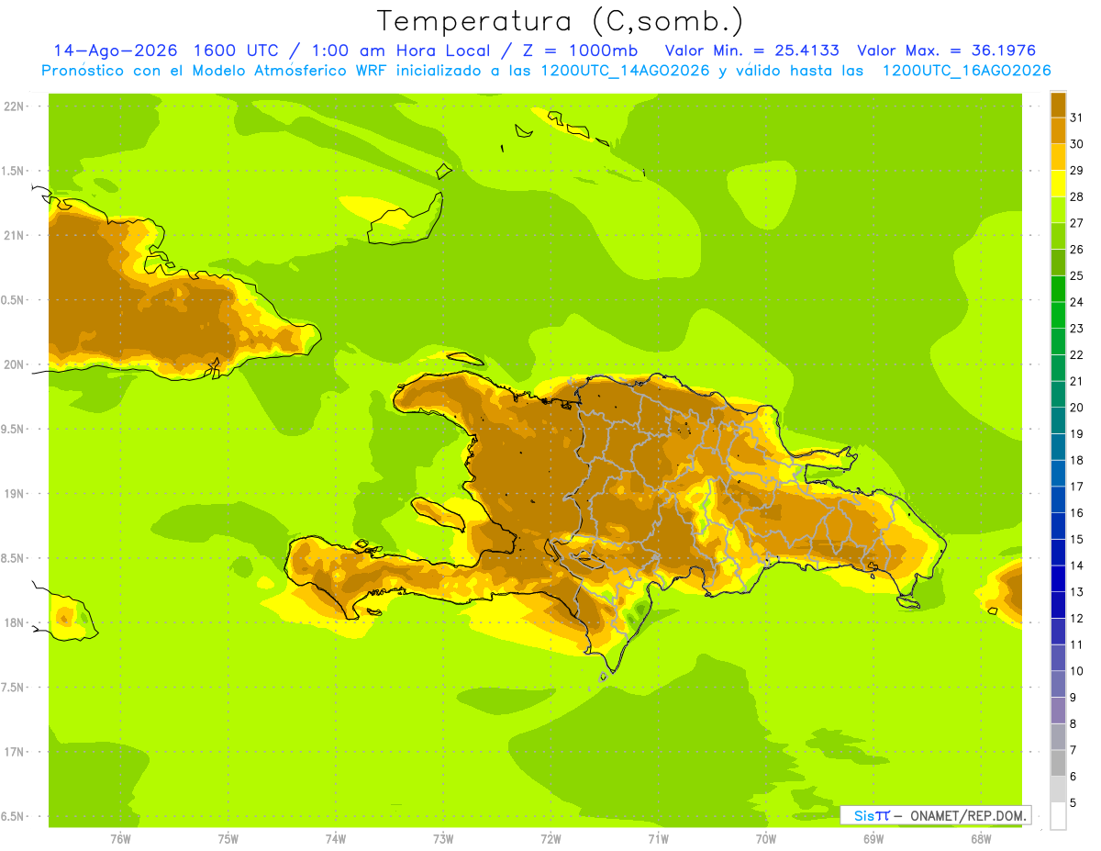Click the title "Temperatura (C,somb.)"
1101x851 pixels.
(x=560, y=21)
